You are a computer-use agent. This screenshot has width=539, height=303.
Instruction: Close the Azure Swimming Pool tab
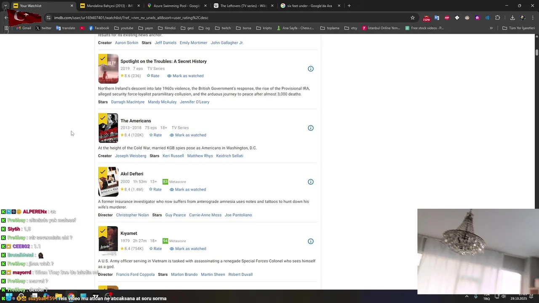(x=205, y=6)
